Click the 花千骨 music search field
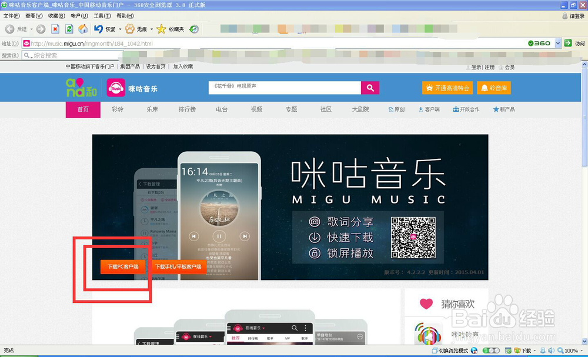Viewport: 588px width, 357px height. (x=285, y=88)
